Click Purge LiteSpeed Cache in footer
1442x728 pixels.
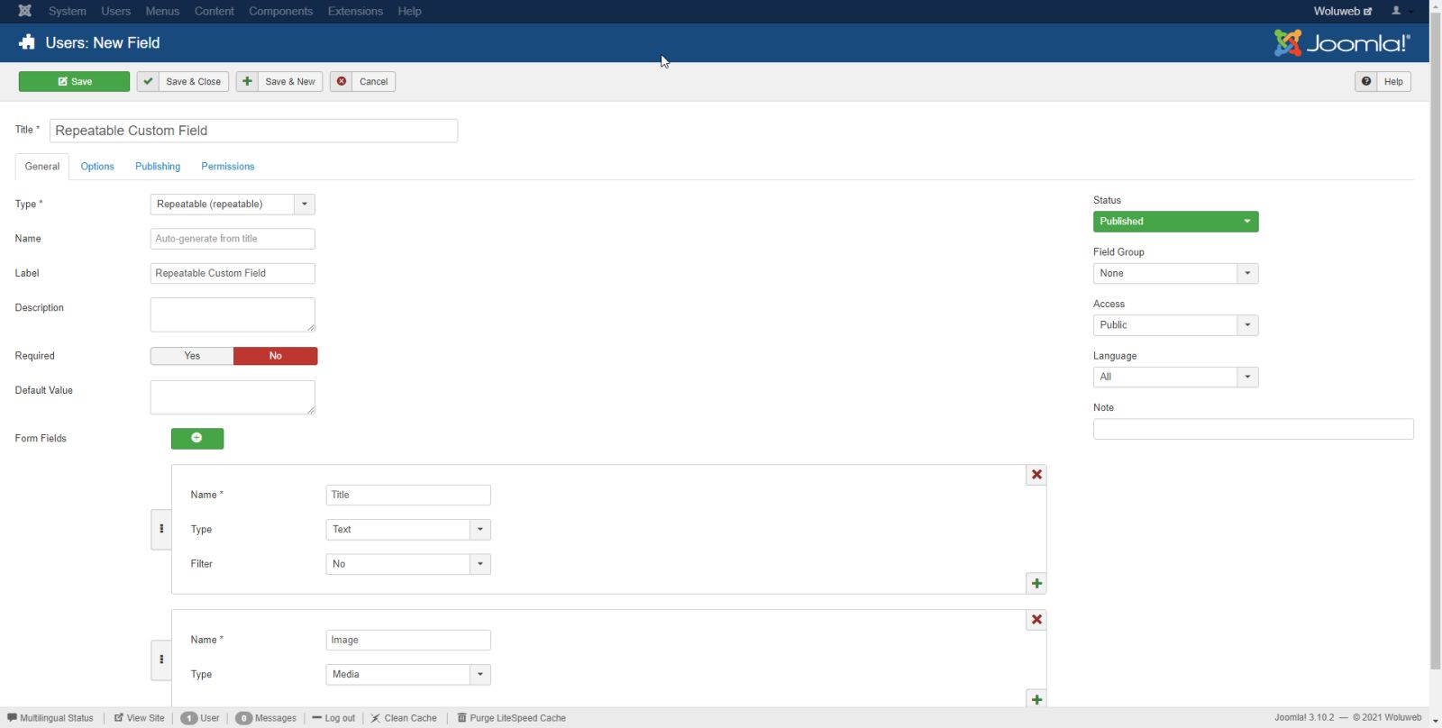(512, 718)
